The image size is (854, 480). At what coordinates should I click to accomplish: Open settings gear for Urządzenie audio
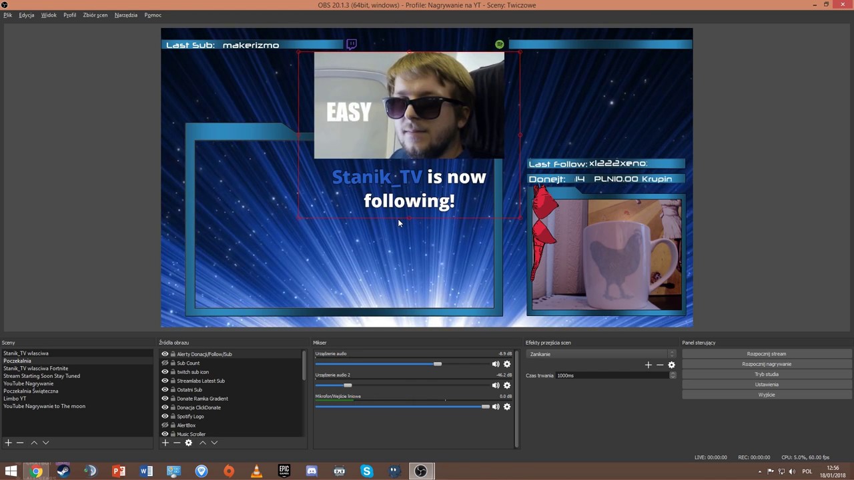tap(507, 364)
